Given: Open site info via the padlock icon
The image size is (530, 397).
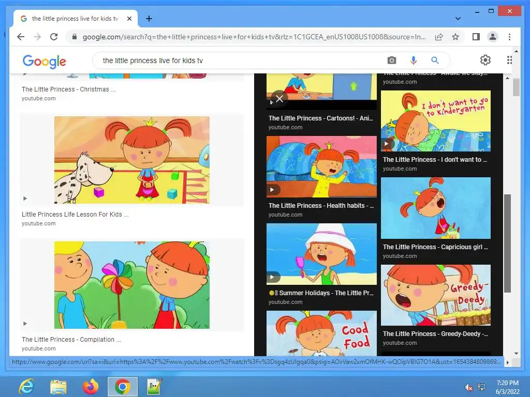Looking at the screenshot, I should pos(75,37).
